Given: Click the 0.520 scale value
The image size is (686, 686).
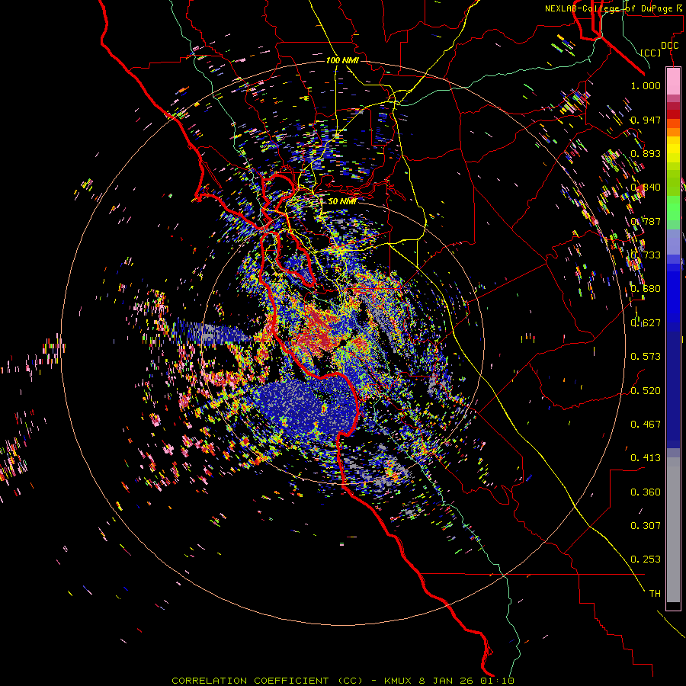Looking at the screenshot, I should click(x=646, y=391).
